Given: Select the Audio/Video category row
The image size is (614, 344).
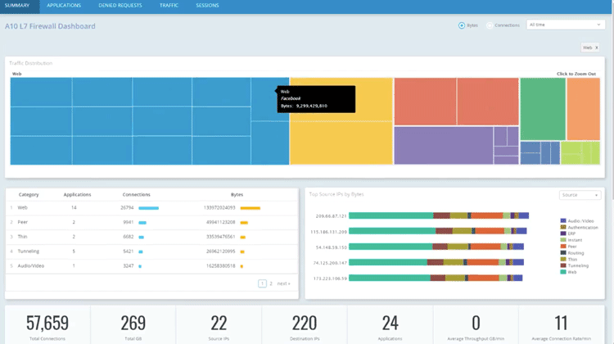Looking at the screenshot, I should point(152,265).
